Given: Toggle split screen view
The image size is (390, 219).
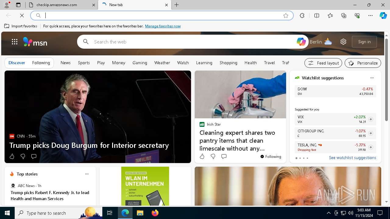Looking at the screenshot, I should (x=317, y=16).
